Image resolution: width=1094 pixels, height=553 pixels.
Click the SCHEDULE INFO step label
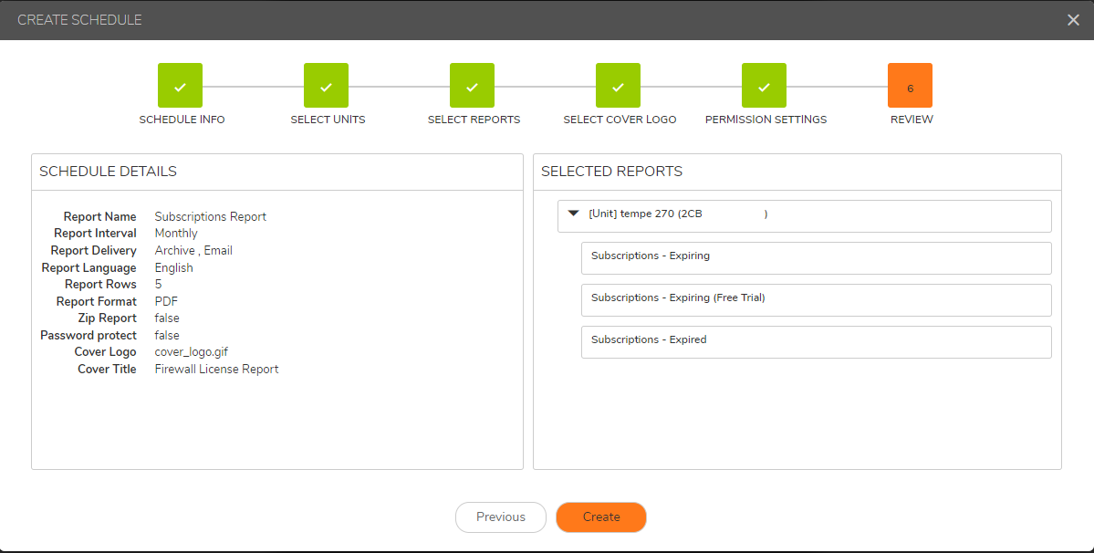(182, 120)
